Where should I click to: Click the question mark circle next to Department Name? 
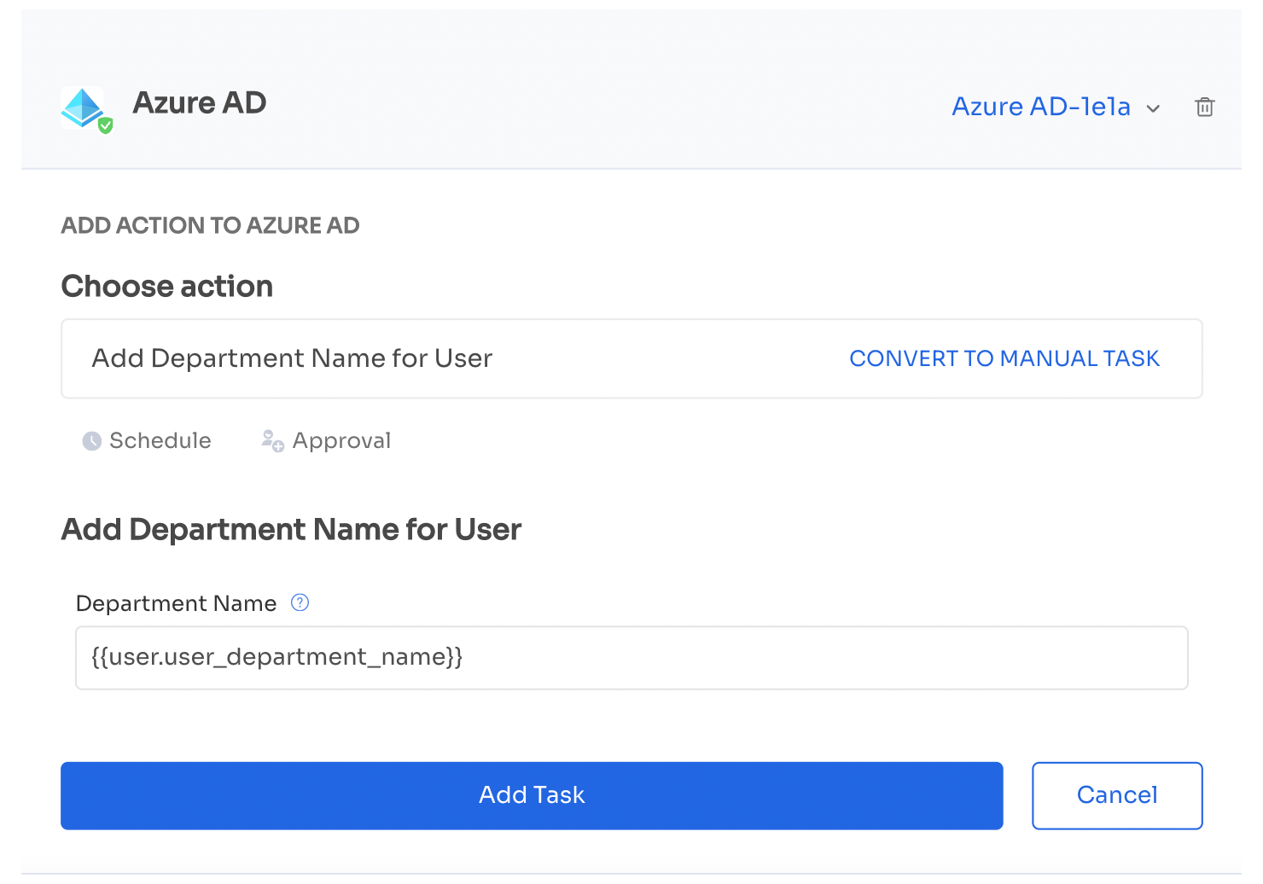300,602
